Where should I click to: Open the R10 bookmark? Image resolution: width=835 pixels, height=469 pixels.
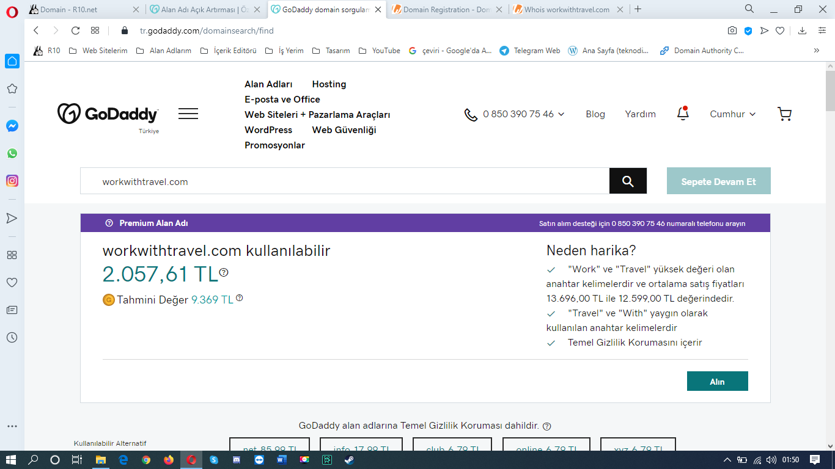[48, 51]
